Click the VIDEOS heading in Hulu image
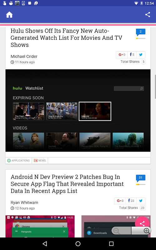 (20, 128)
